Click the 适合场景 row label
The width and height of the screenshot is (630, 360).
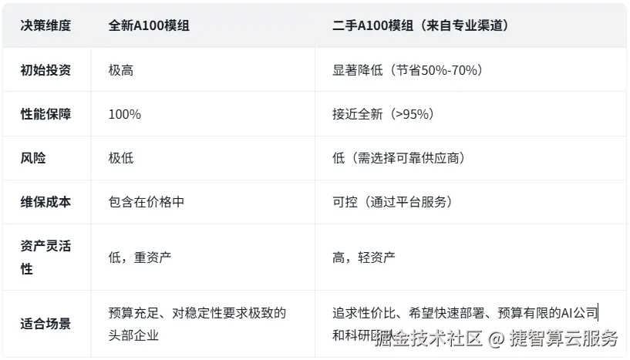[45, 324]
